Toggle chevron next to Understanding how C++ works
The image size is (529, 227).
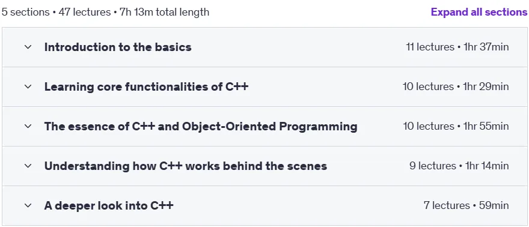click(x=28, y=166)
